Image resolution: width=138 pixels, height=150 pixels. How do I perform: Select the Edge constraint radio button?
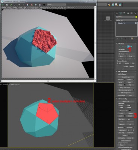[x=126, y=105]
